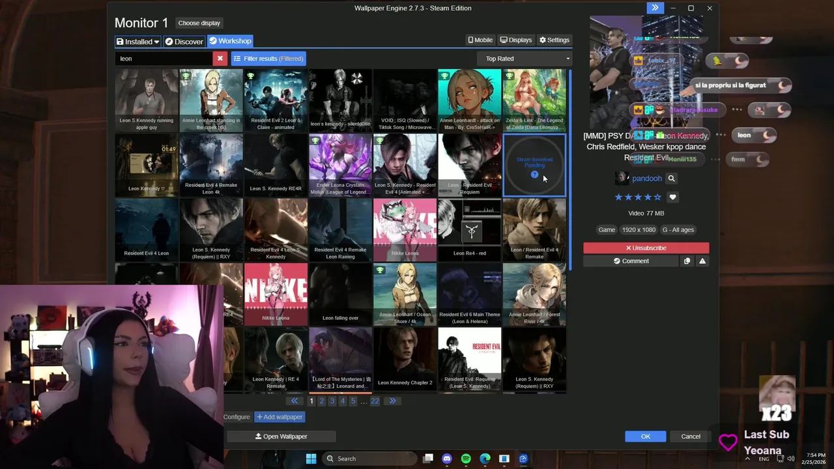Go to next pages with double right arrow
Image resolution: width=834 pixels, height=469 pixels.
[x=392, y=401]
